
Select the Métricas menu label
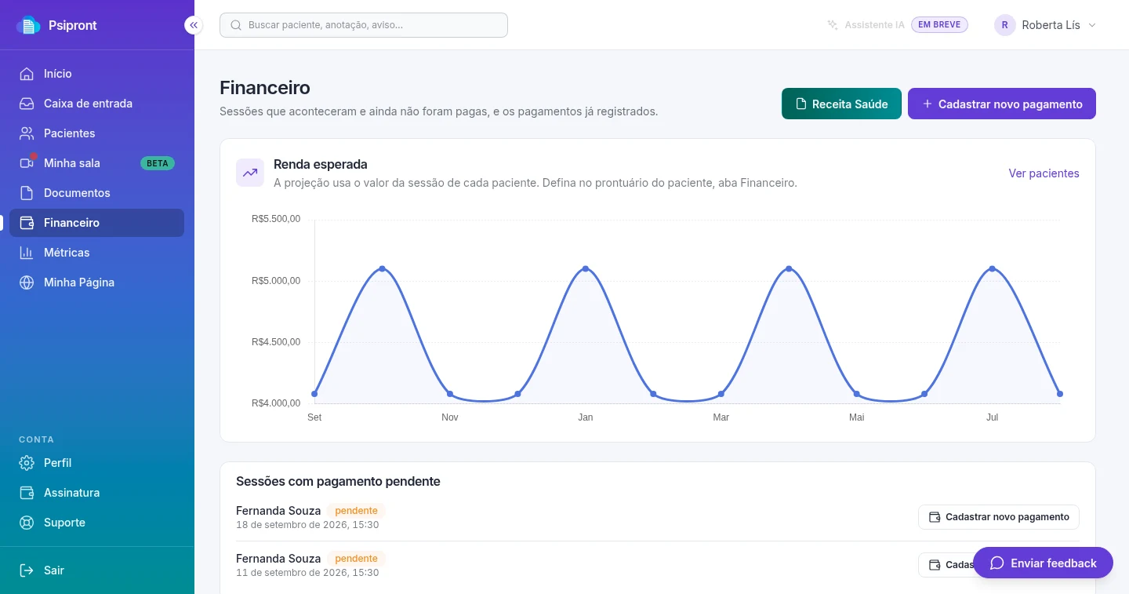(x=67, y=253)
